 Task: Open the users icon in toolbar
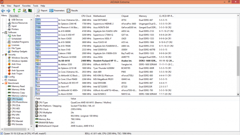click(x=25, y=11)
